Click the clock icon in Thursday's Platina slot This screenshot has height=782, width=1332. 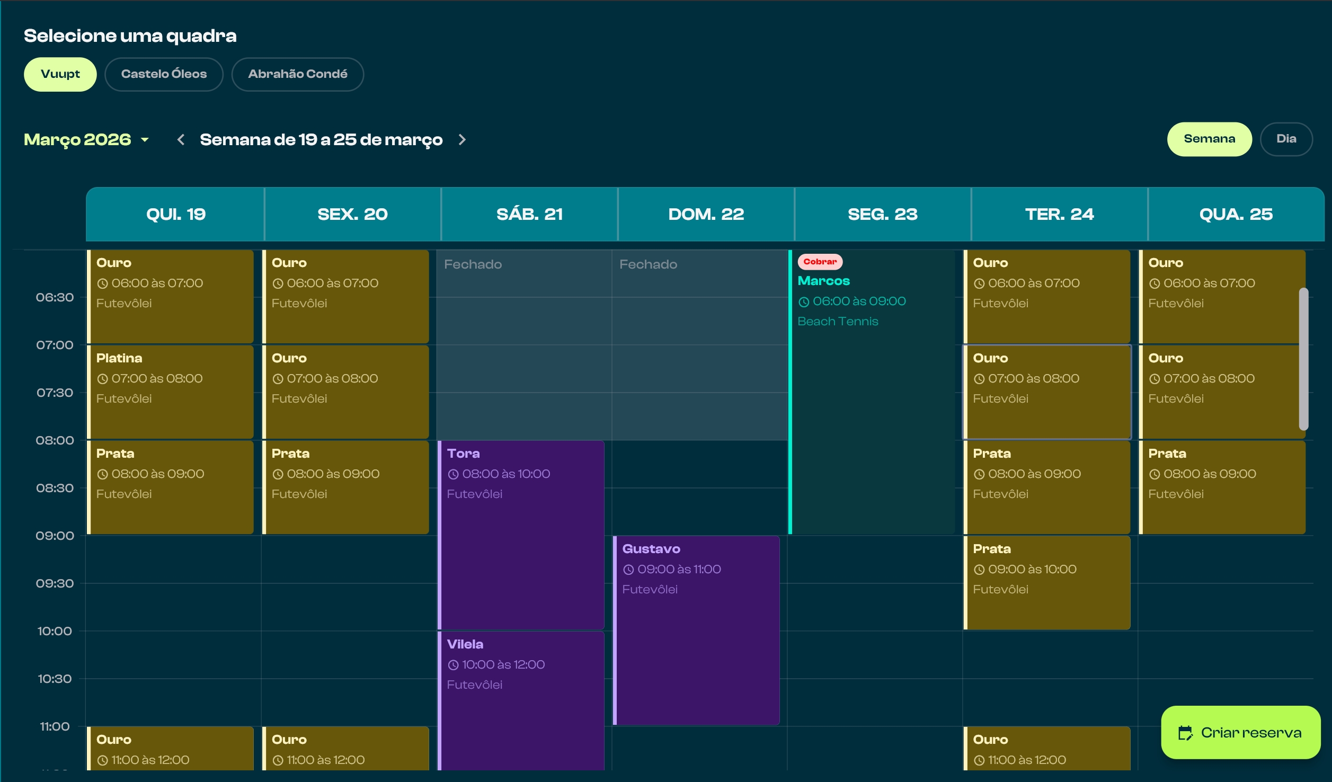tap(104, 378)
